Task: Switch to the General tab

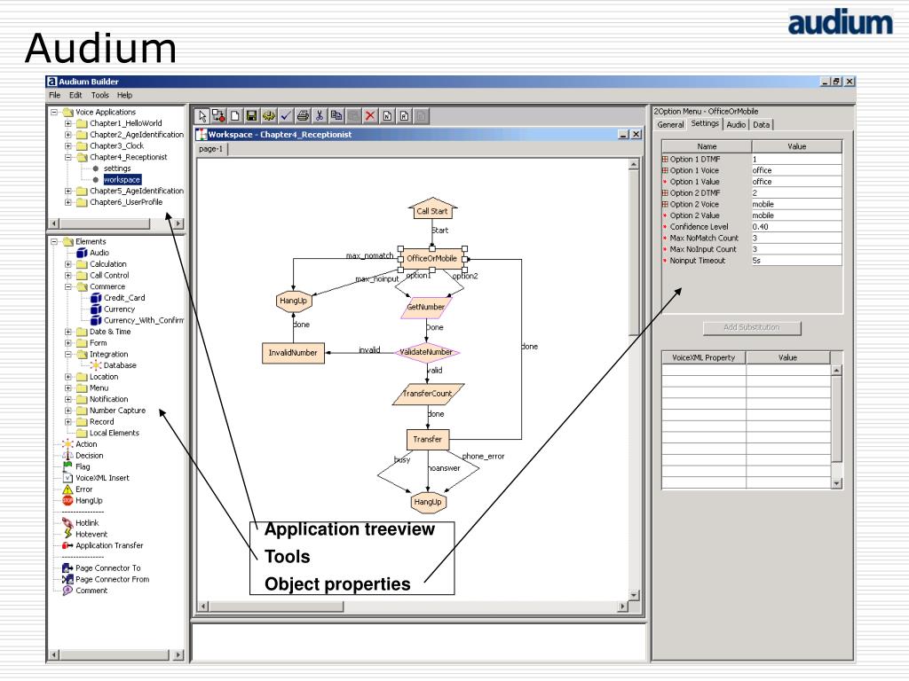Action: 670,124
